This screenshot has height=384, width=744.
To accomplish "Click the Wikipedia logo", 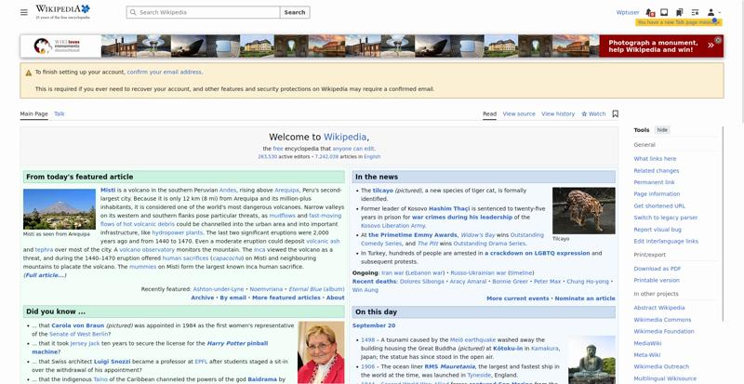I will click(x=62, y=12).
